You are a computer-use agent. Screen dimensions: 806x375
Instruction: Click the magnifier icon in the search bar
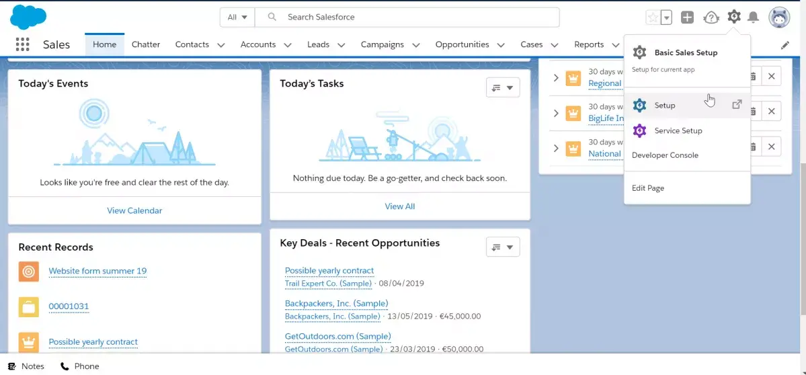(272, 17)
